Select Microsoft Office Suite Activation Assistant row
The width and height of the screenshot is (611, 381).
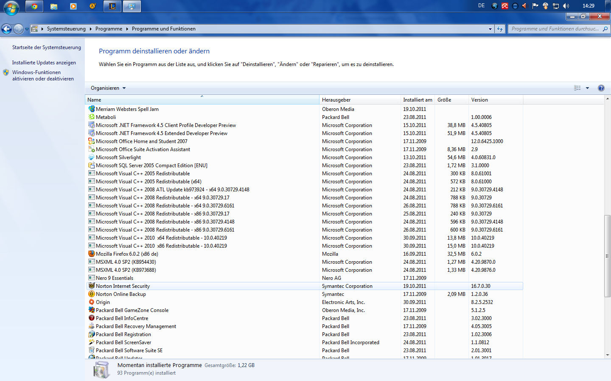click(304, 149)
